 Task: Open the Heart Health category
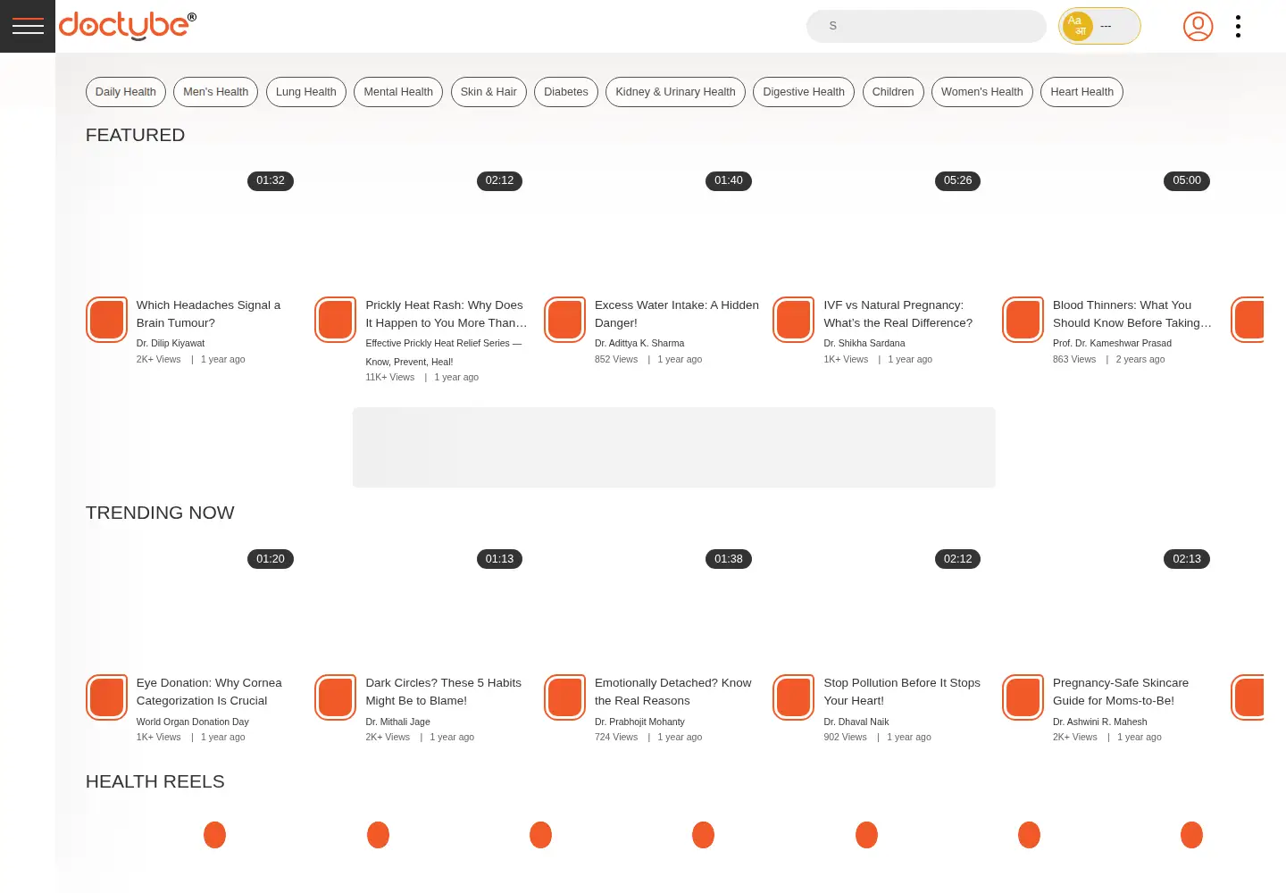click(x=1082, y=92)
